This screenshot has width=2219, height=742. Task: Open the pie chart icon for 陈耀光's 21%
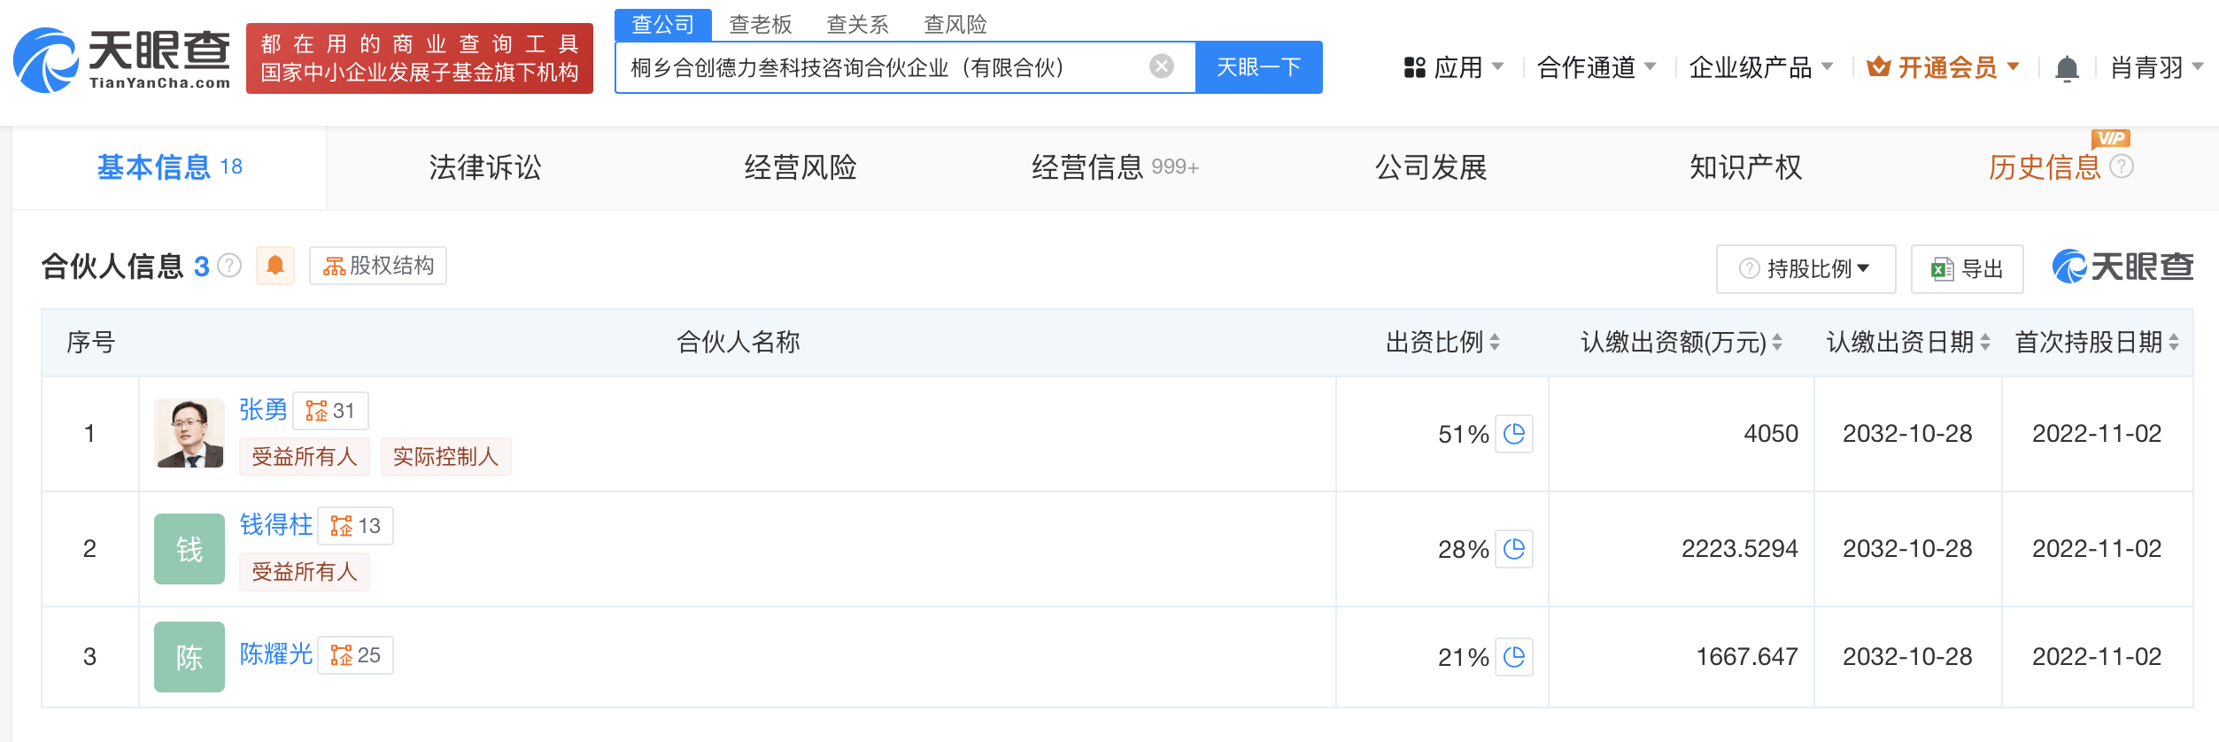pos(1514,657)
